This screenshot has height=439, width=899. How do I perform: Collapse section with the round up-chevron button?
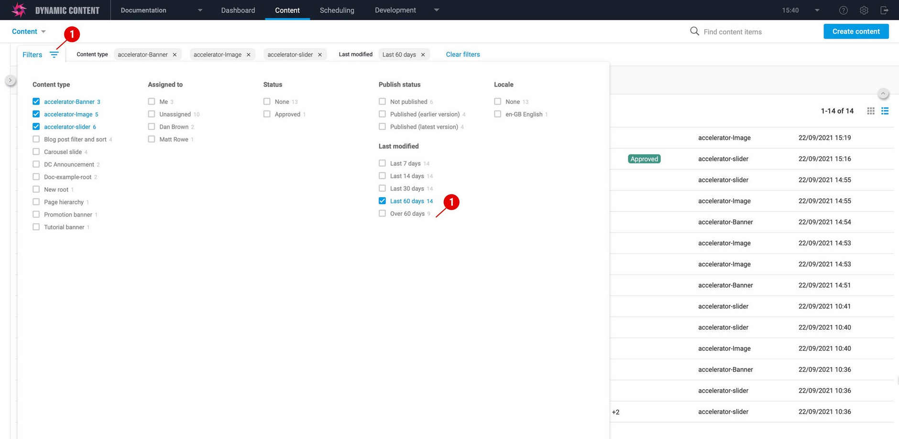[x=883, y=94]
